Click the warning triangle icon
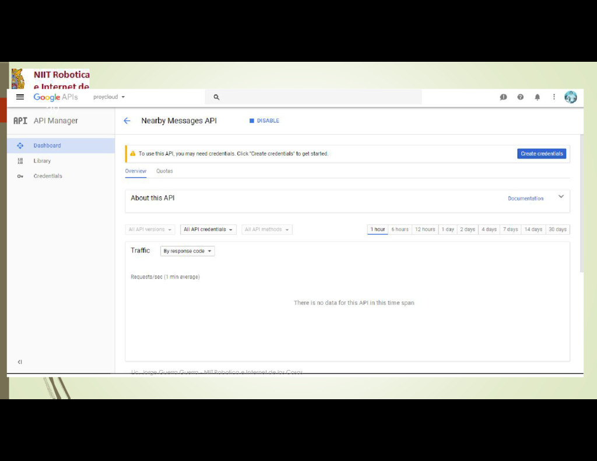597x461 pixels. [x=132, y=153]
